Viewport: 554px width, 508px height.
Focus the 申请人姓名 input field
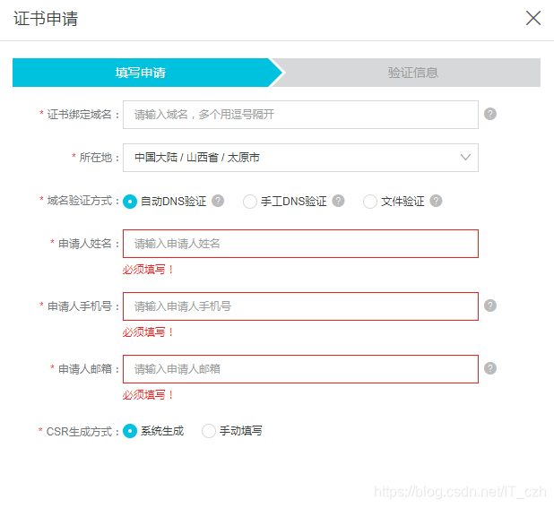(x=300, y=244)
